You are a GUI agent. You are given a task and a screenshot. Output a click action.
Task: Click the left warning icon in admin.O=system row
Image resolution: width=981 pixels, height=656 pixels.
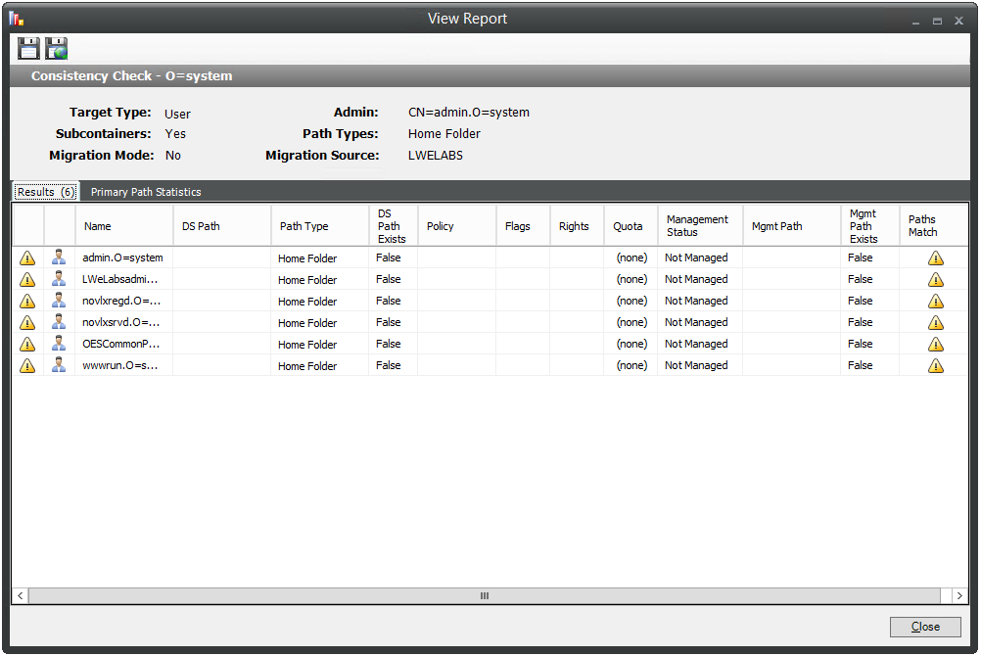pos(27,258)
